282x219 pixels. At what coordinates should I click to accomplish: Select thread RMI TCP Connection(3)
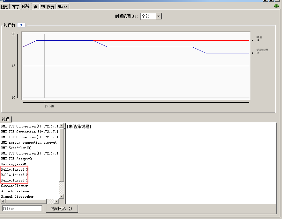point(30,132)
